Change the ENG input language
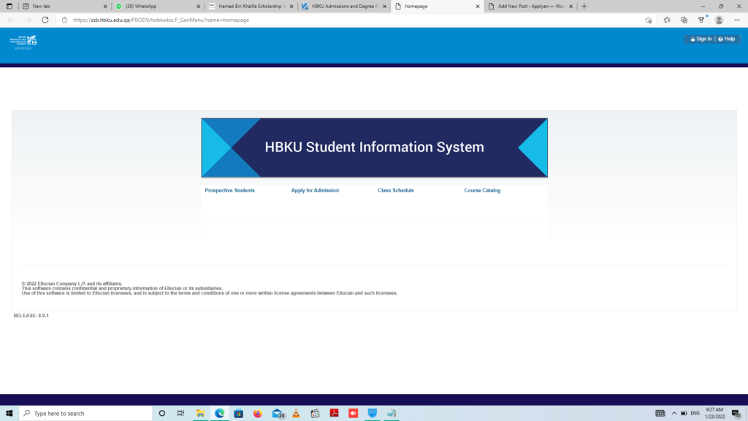This screenshot has height=421, width=748. click(695, 414)
